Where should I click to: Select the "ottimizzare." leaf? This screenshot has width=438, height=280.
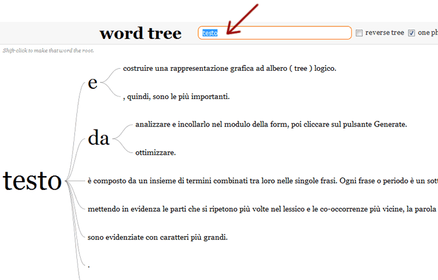[156, 152]
